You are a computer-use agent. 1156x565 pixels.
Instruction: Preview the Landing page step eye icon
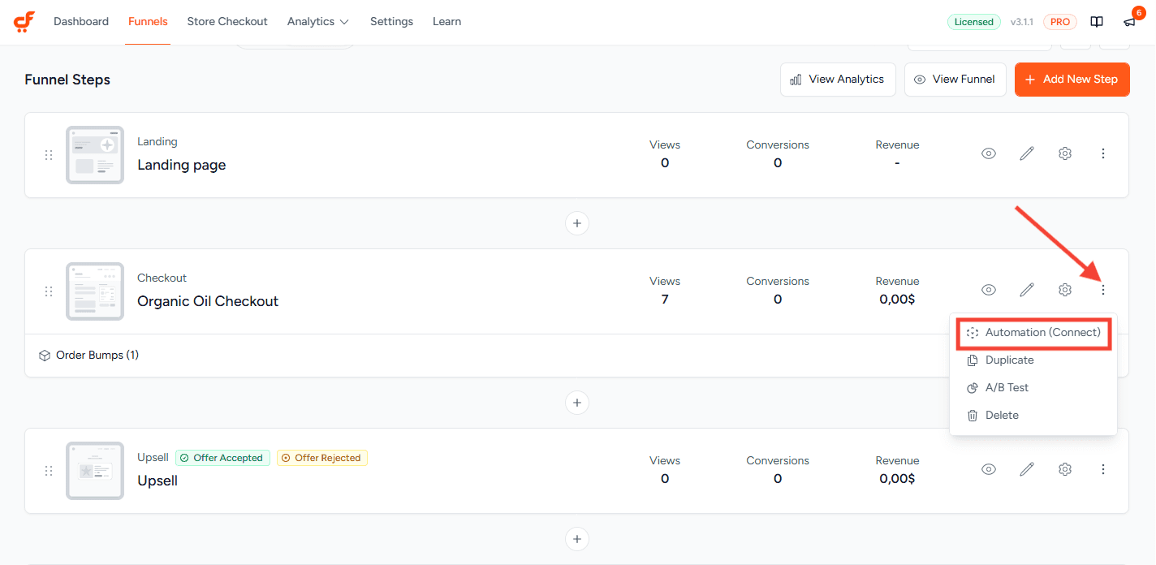(989, 153)
